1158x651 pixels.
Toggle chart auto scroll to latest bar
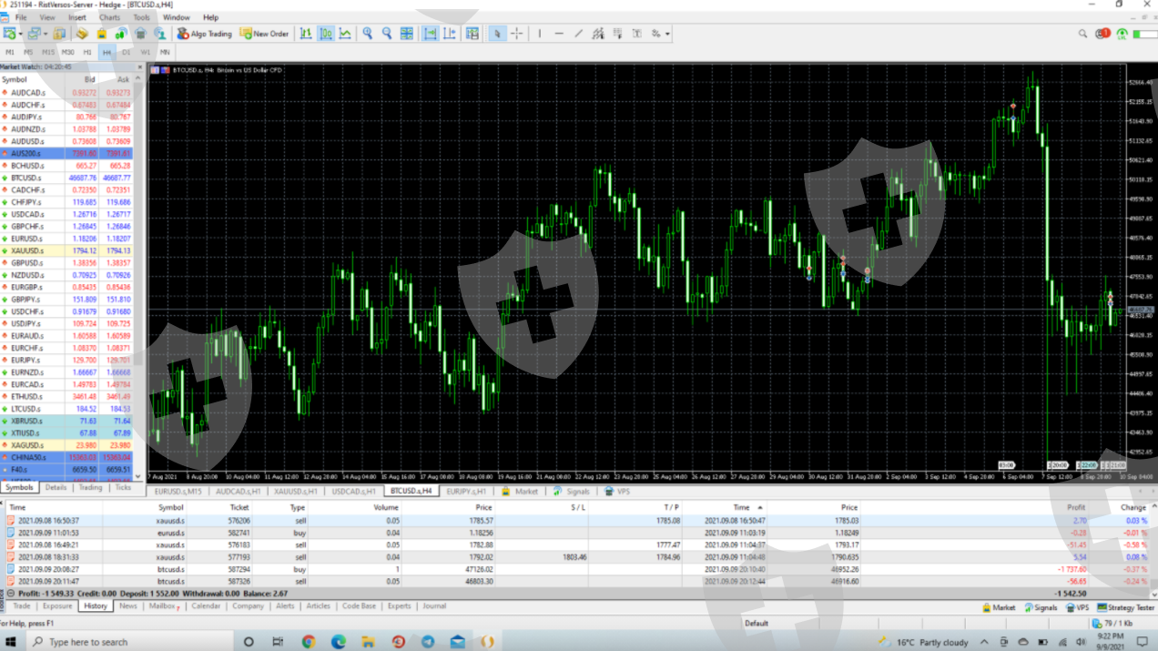429,34
